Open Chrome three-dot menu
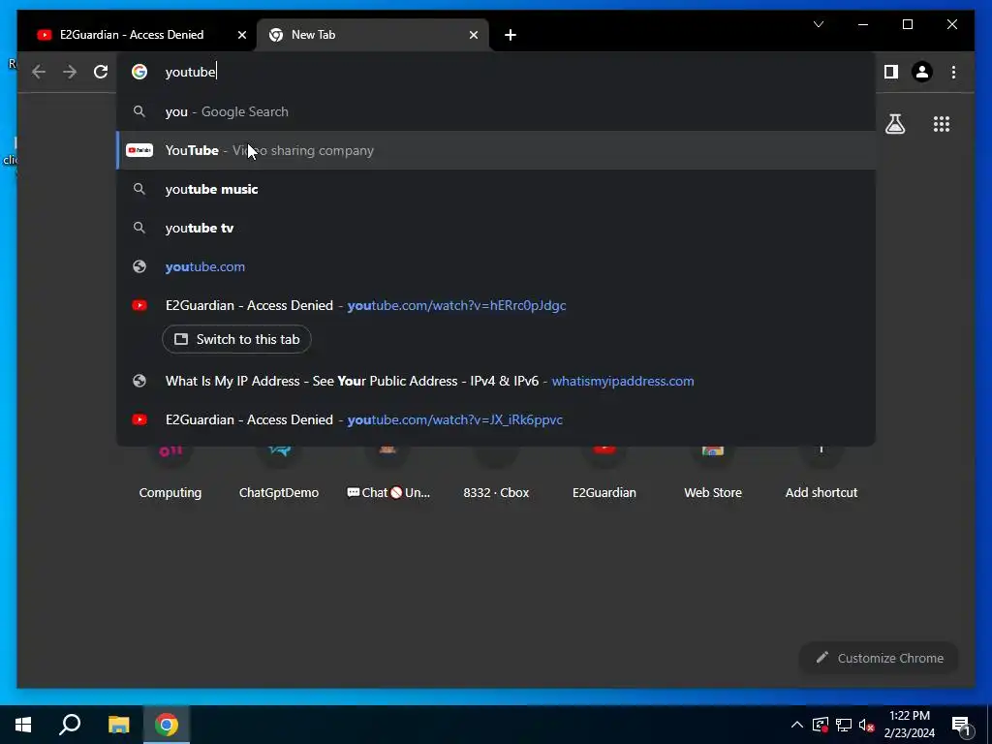Screen dimensions: 992x744 click(953, 72)
